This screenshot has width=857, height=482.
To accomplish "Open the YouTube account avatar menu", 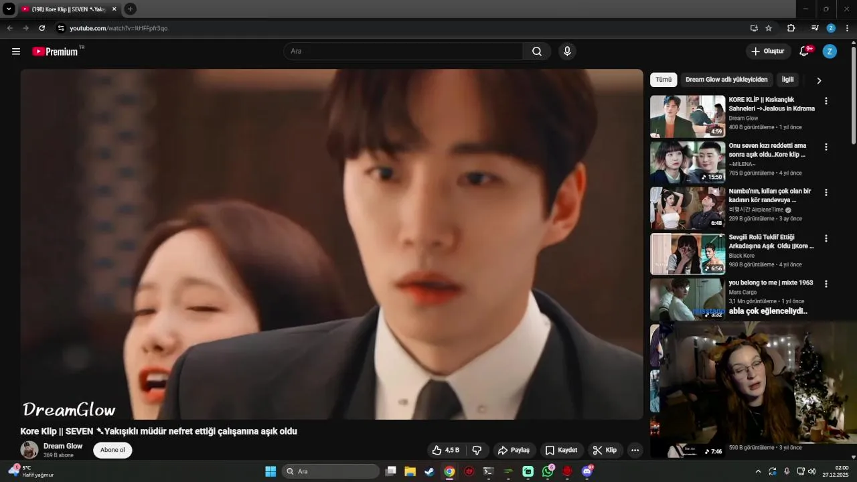I will [x=830, y=52].
